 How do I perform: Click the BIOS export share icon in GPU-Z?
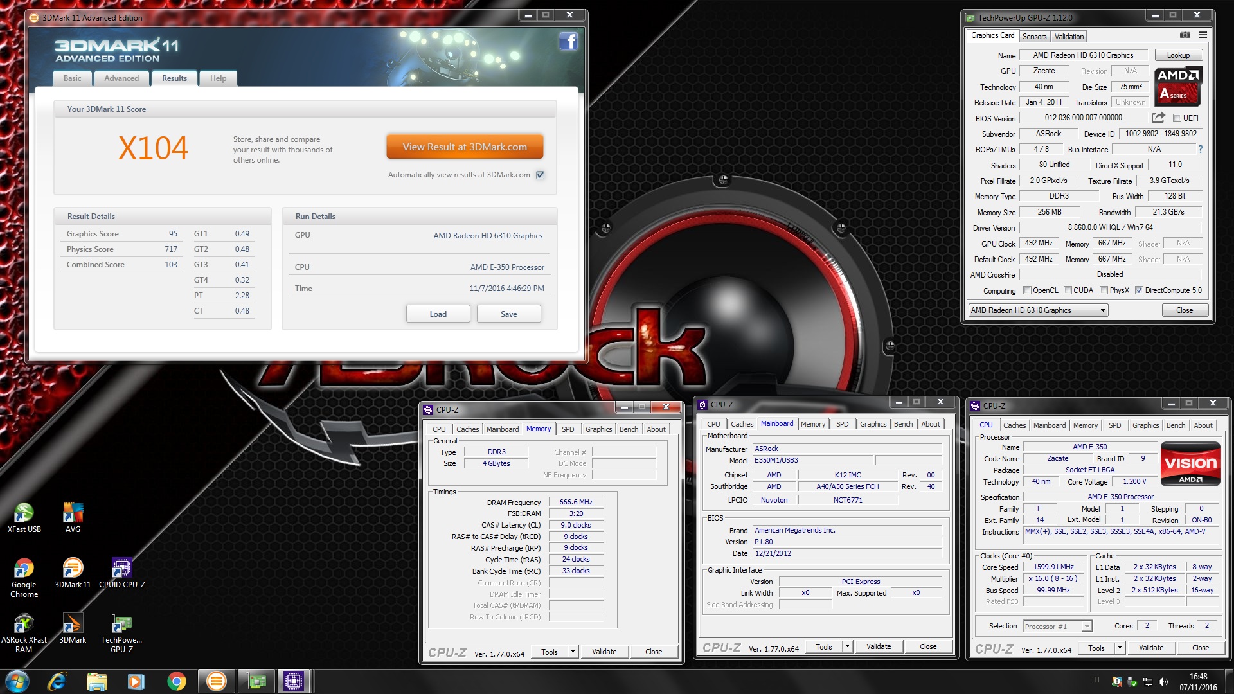click(x=1158, y=118)
